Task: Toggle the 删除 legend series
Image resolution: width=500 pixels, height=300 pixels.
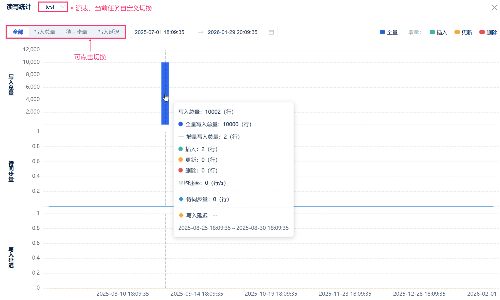Action: pyautogui.click(x=491, y=32)
